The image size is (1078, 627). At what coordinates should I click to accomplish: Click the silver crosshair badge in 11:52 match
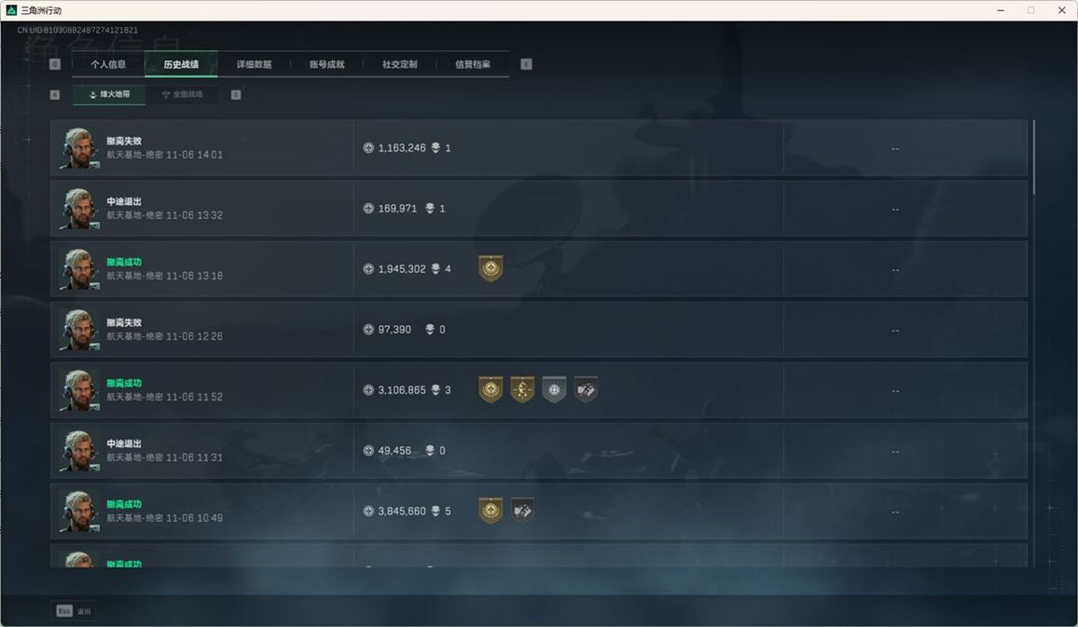(x=554, y=389)
